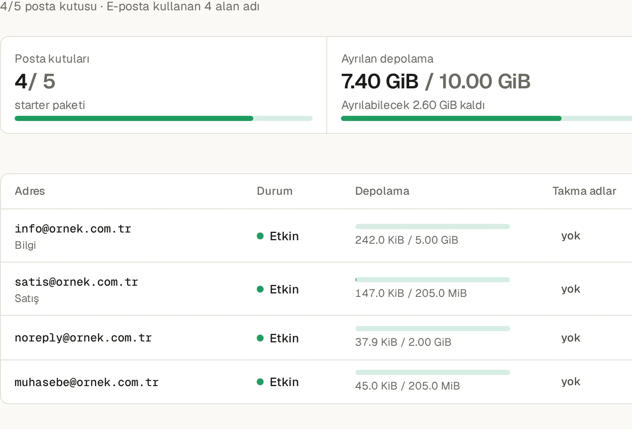The height and width of the screenshot is (429, 632).
Task: Click the Ayrılan depolama progress bar
Action: [x=486, y=118]
